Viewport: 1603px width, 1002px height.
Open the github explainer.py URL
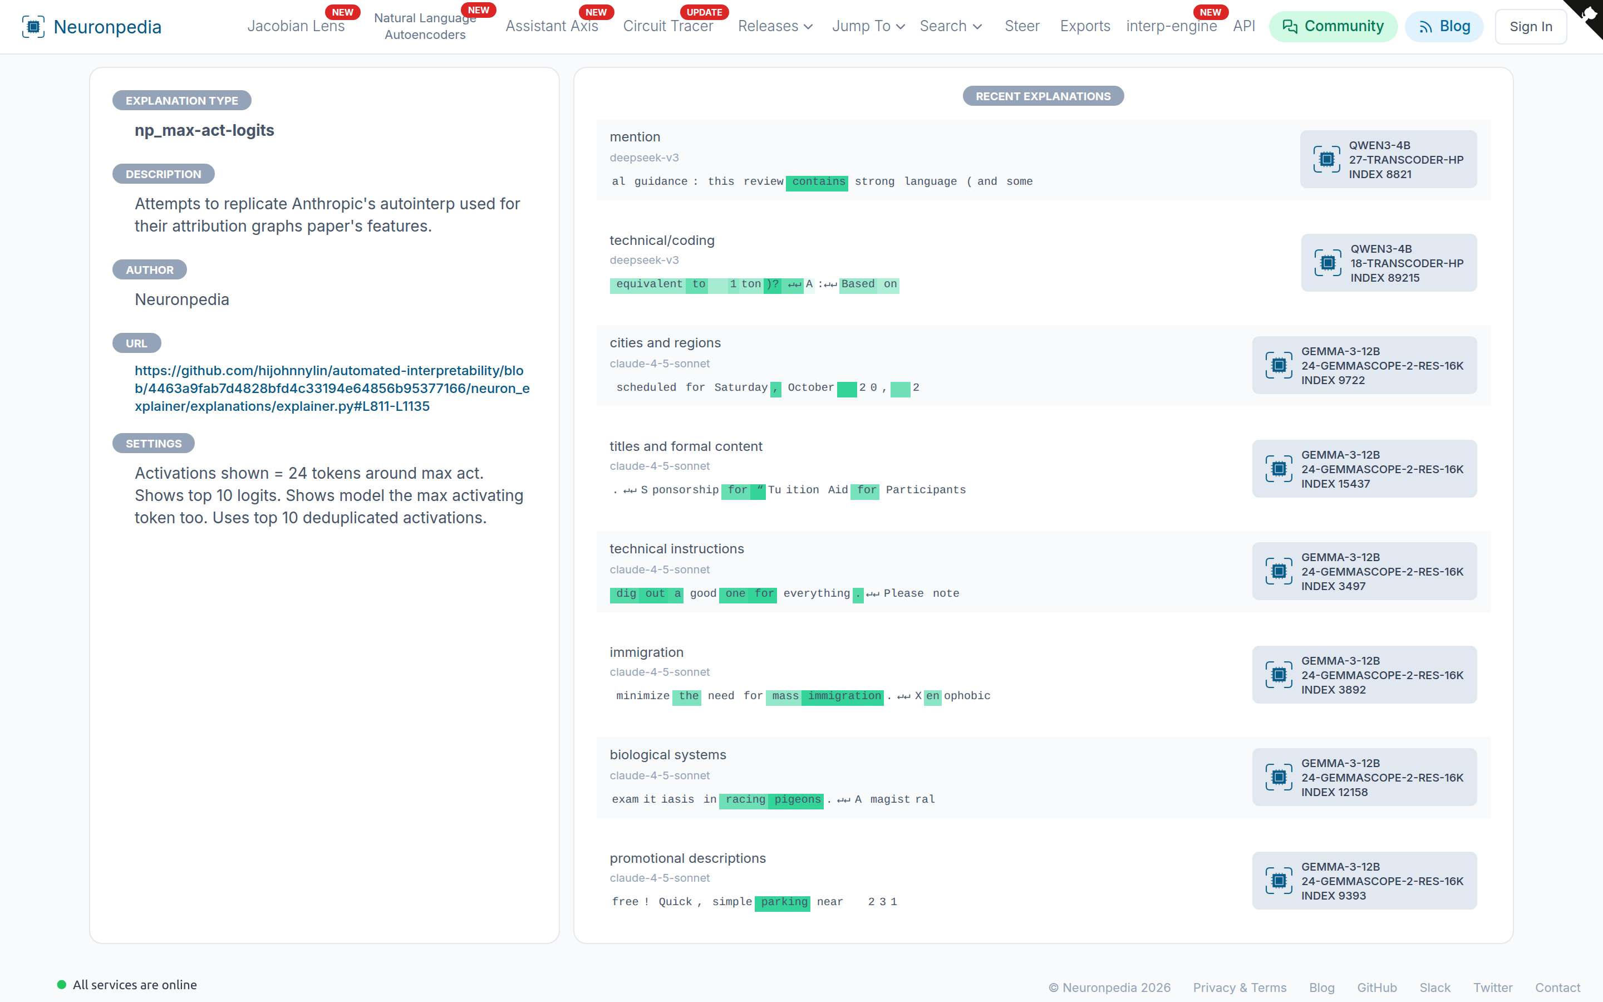click(x=332, y=389)
